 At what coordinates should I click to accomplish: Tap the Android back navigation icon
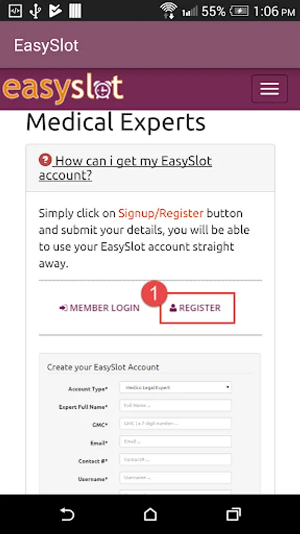[x=67, y=514]
